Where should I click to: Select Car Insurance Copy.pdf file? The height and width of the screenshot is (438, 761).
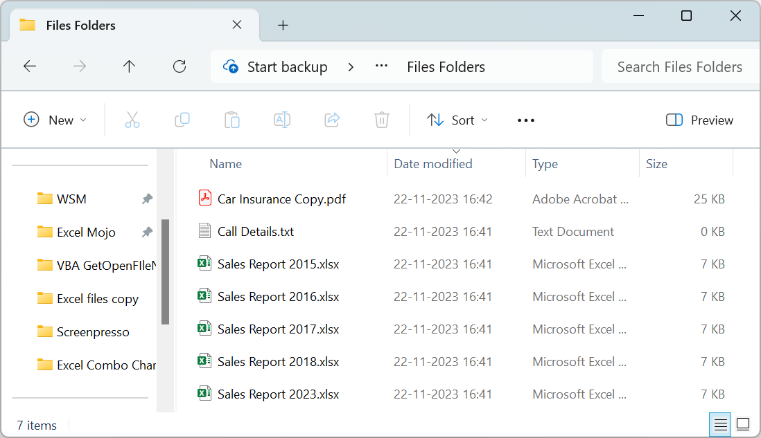pyautogui.click(x=281, y=199)
